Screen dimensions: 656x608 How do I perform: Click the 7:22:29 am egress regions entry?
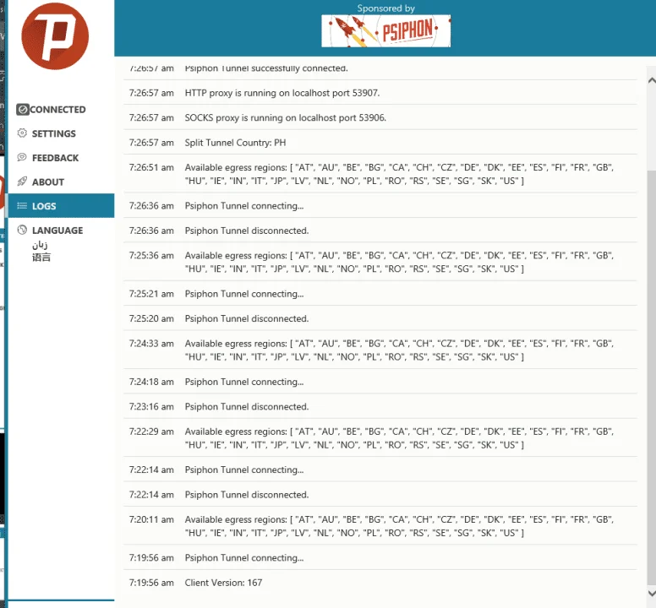pos(380,438)
